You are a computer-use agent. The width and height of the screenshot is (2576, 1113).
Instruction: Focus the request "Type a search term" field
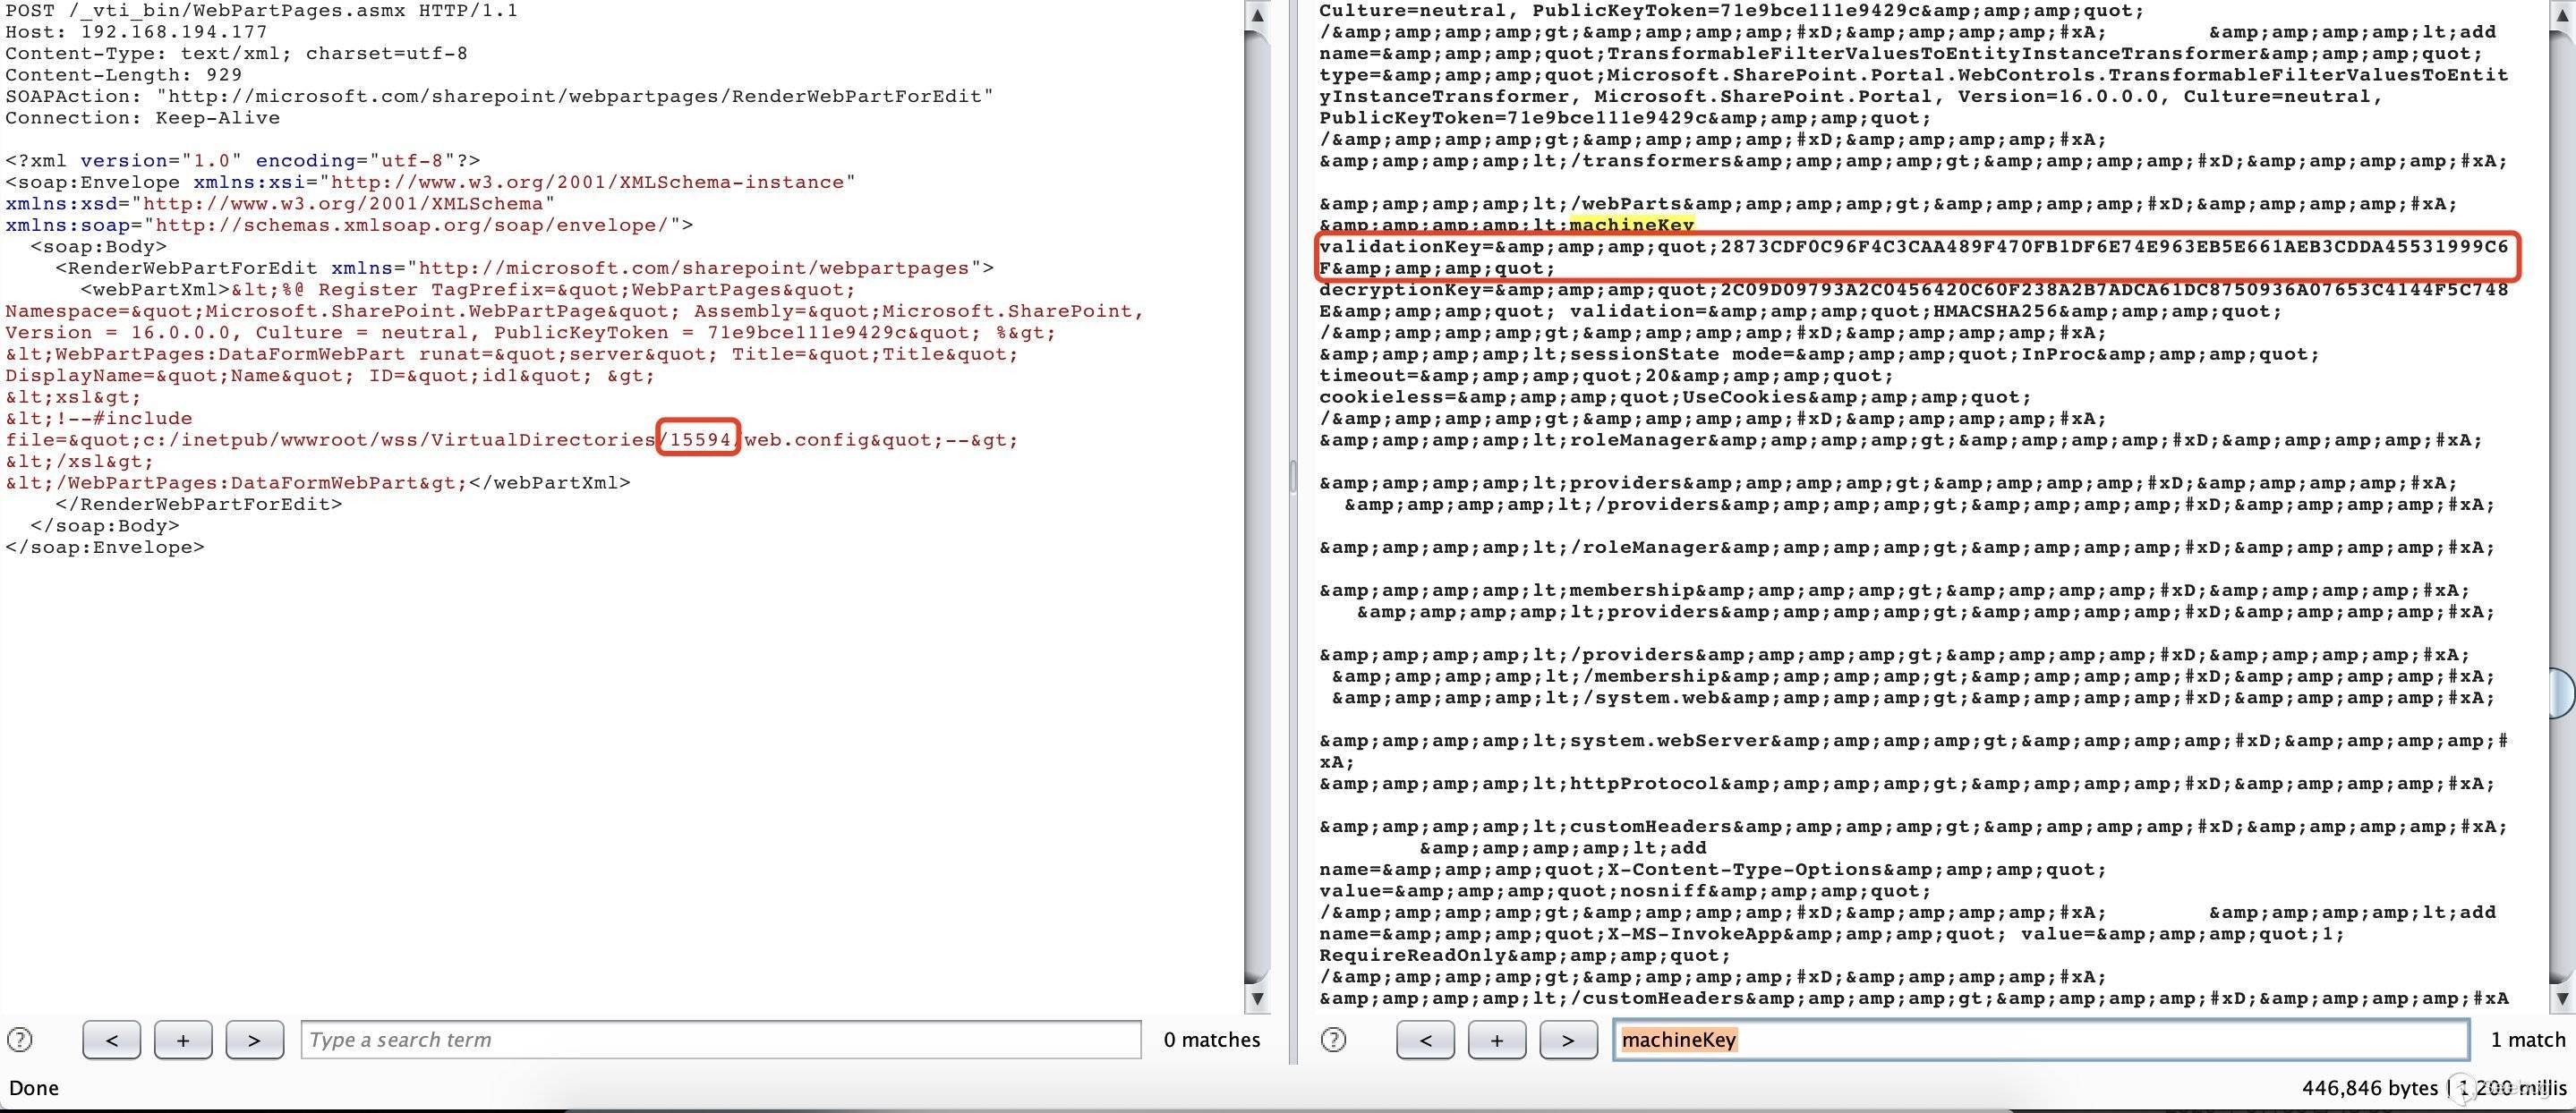(720, 1040)
